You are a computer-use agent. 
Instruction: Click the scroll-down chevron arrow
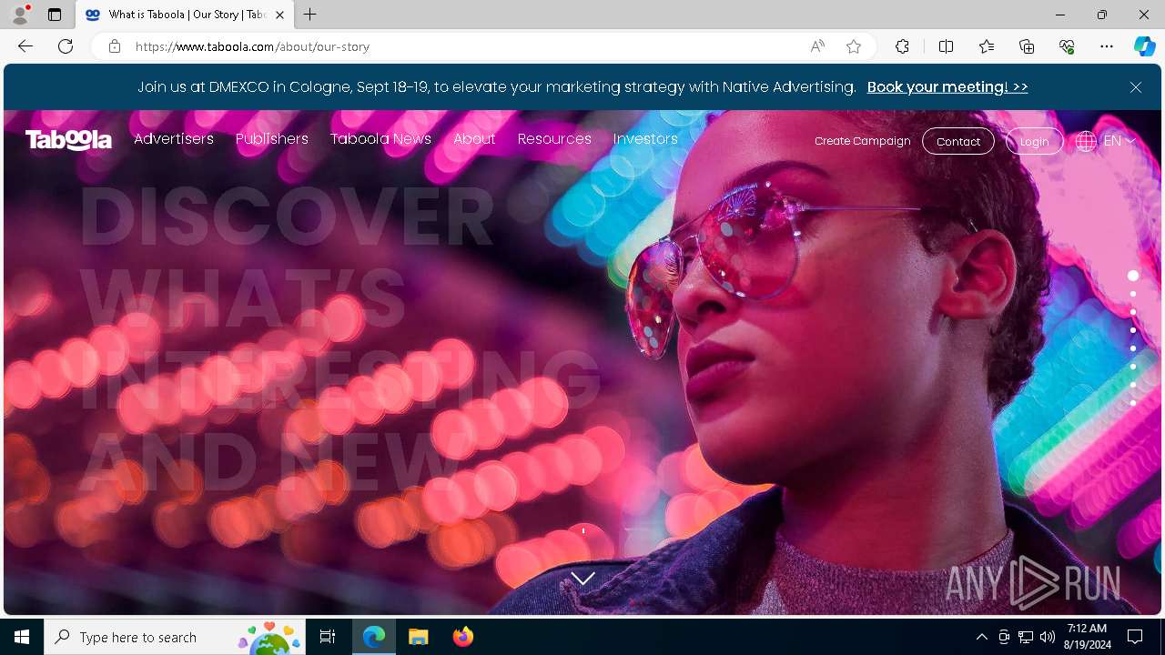(583, 579)
